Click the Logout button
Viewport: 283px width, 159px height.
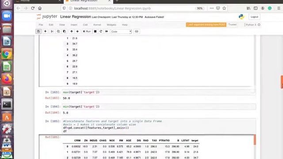pyautogui.click(x=254, y=17)
